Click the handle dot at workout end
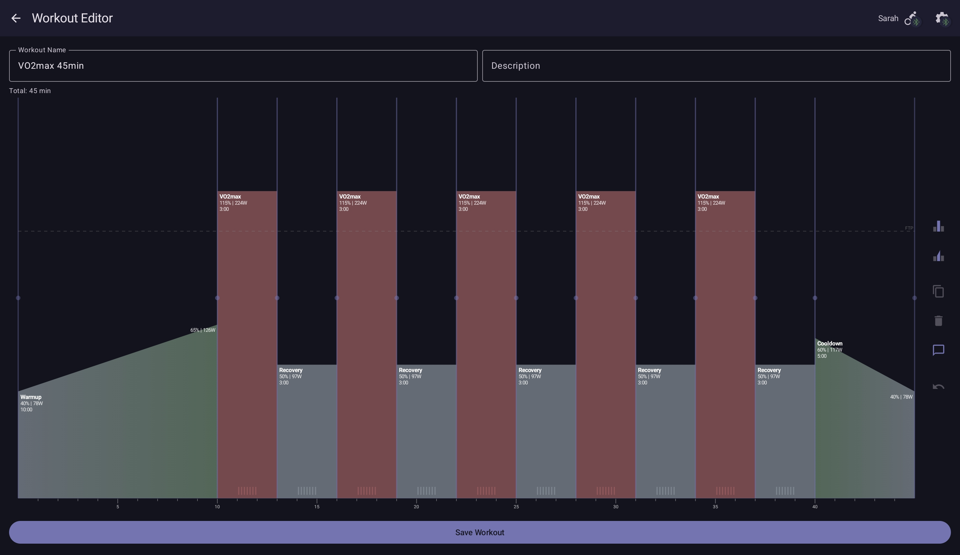The height and width of the screenshot is (555, 960). click(x=914, y=298)
